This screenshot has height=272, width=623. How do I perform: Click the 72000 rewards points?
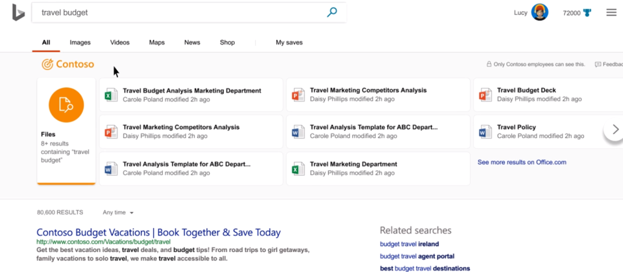pyautogui.click(x=571, y=13)
